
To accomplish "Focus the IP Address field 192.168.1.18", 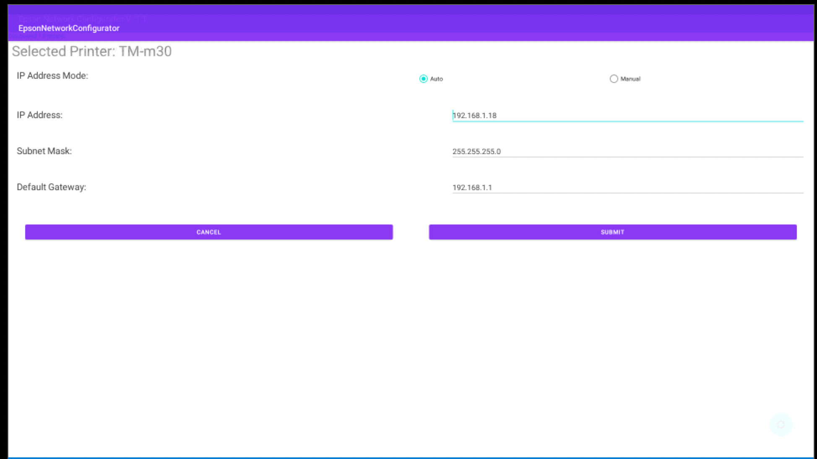I will click(627, 115).
